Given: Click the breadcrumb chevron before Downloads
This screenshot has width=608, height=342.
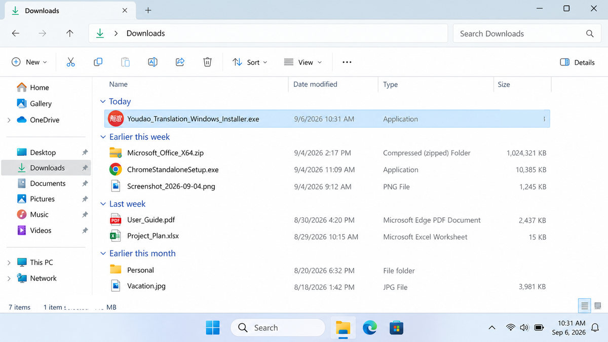Looking at the screenshot, I should 116,33.
